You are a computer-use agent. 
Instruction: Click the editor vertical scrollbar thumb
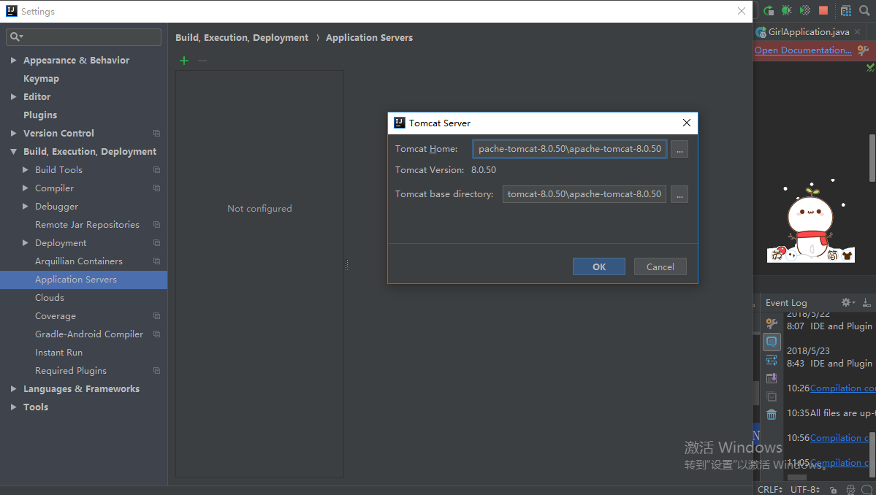872,158
